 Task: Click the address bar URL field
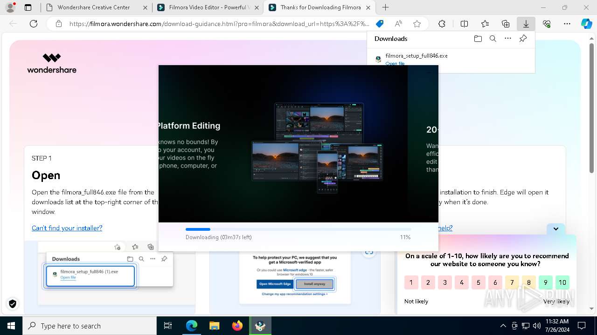219,24
